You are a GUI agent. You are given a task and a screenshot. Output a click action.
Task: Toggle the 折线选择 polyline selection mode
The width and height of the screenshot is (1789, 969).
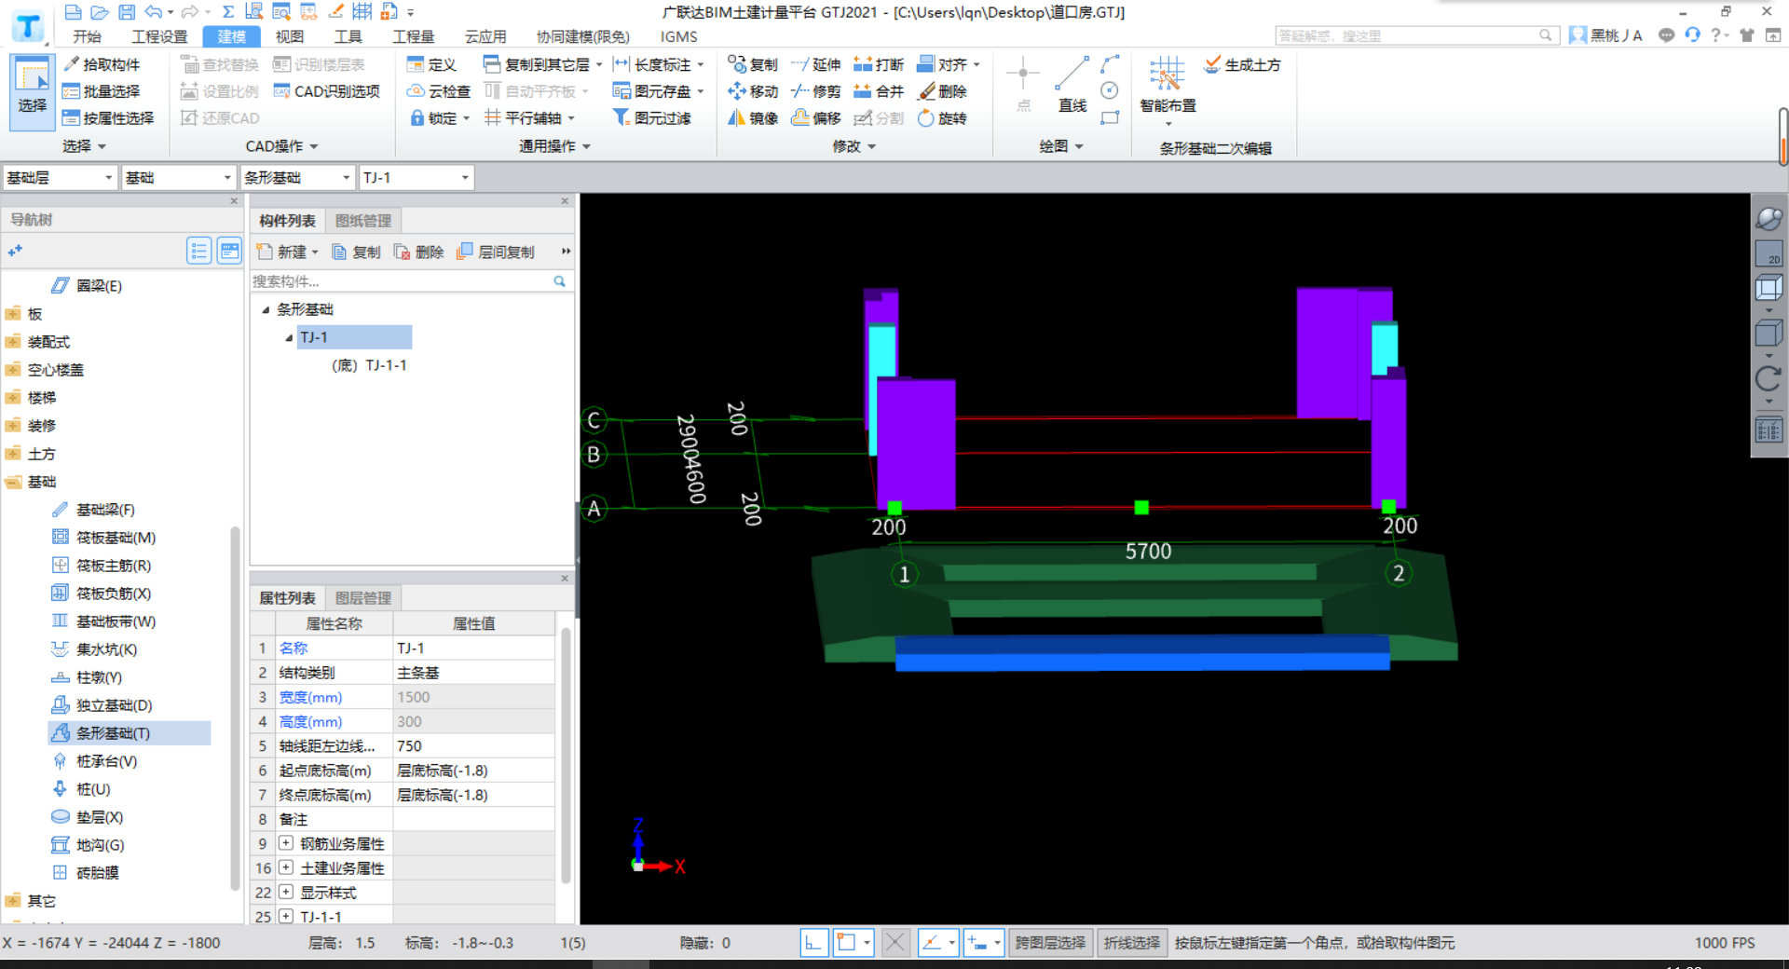1132,943
